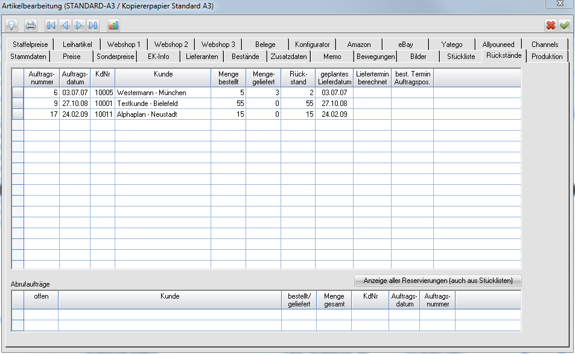Image resolution: width=575 pixels, height=354 pixels.
Task: Open the Staffelpreise tab
Action: click(30, 45)
